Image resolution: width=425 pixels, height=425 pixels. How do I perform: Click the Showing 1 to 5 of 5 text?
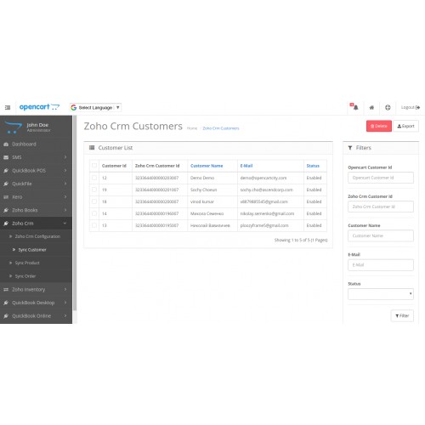tap(301, 240)
